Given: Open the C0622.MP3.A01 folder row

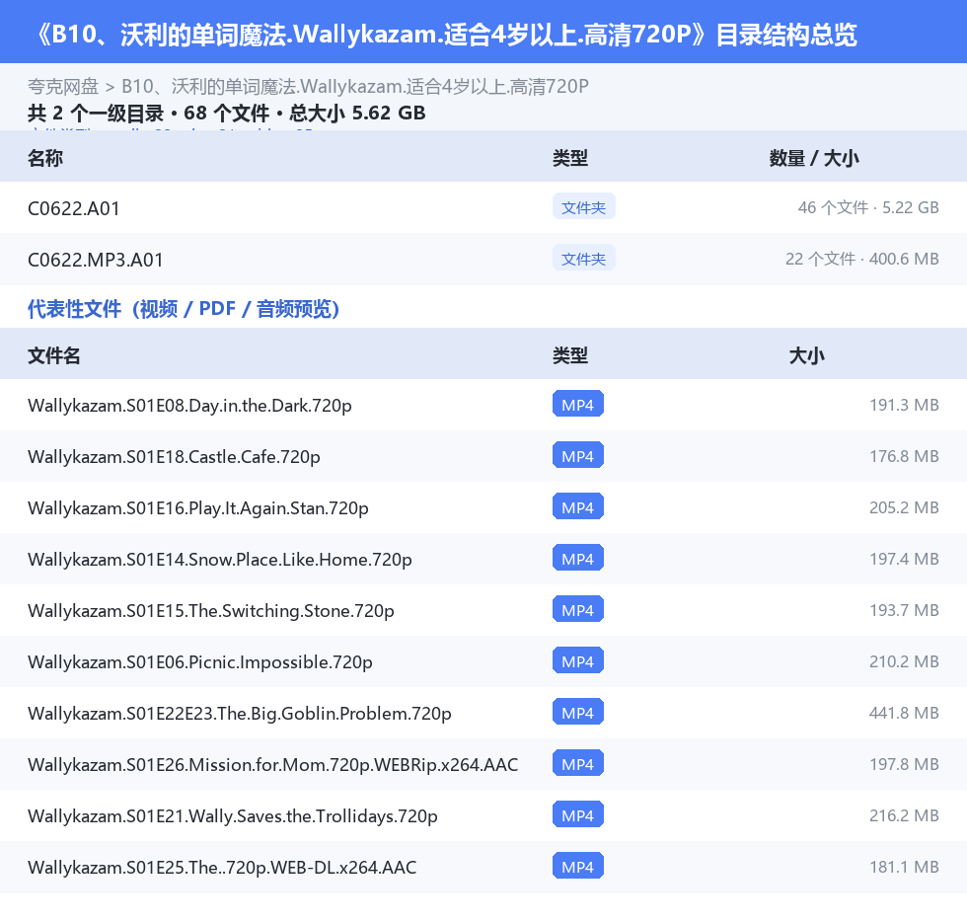Looking at the screenshot, I should click(x=483, y=259).
